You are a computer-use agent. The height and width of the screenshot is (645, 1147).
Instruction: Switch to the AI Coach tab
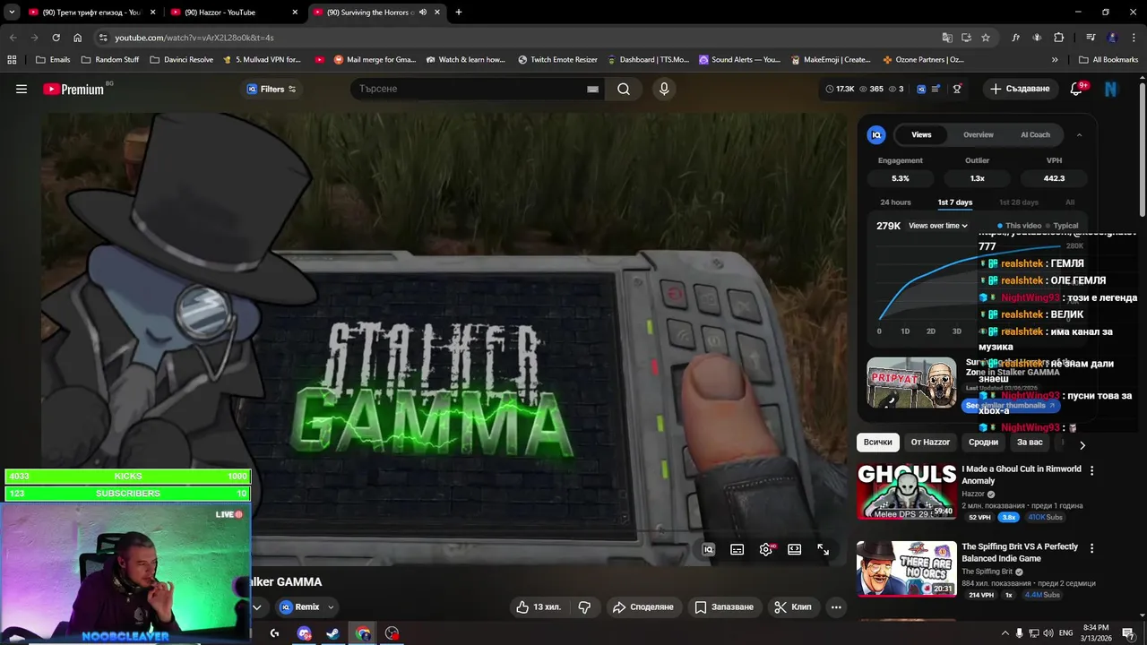(1035, 134)
